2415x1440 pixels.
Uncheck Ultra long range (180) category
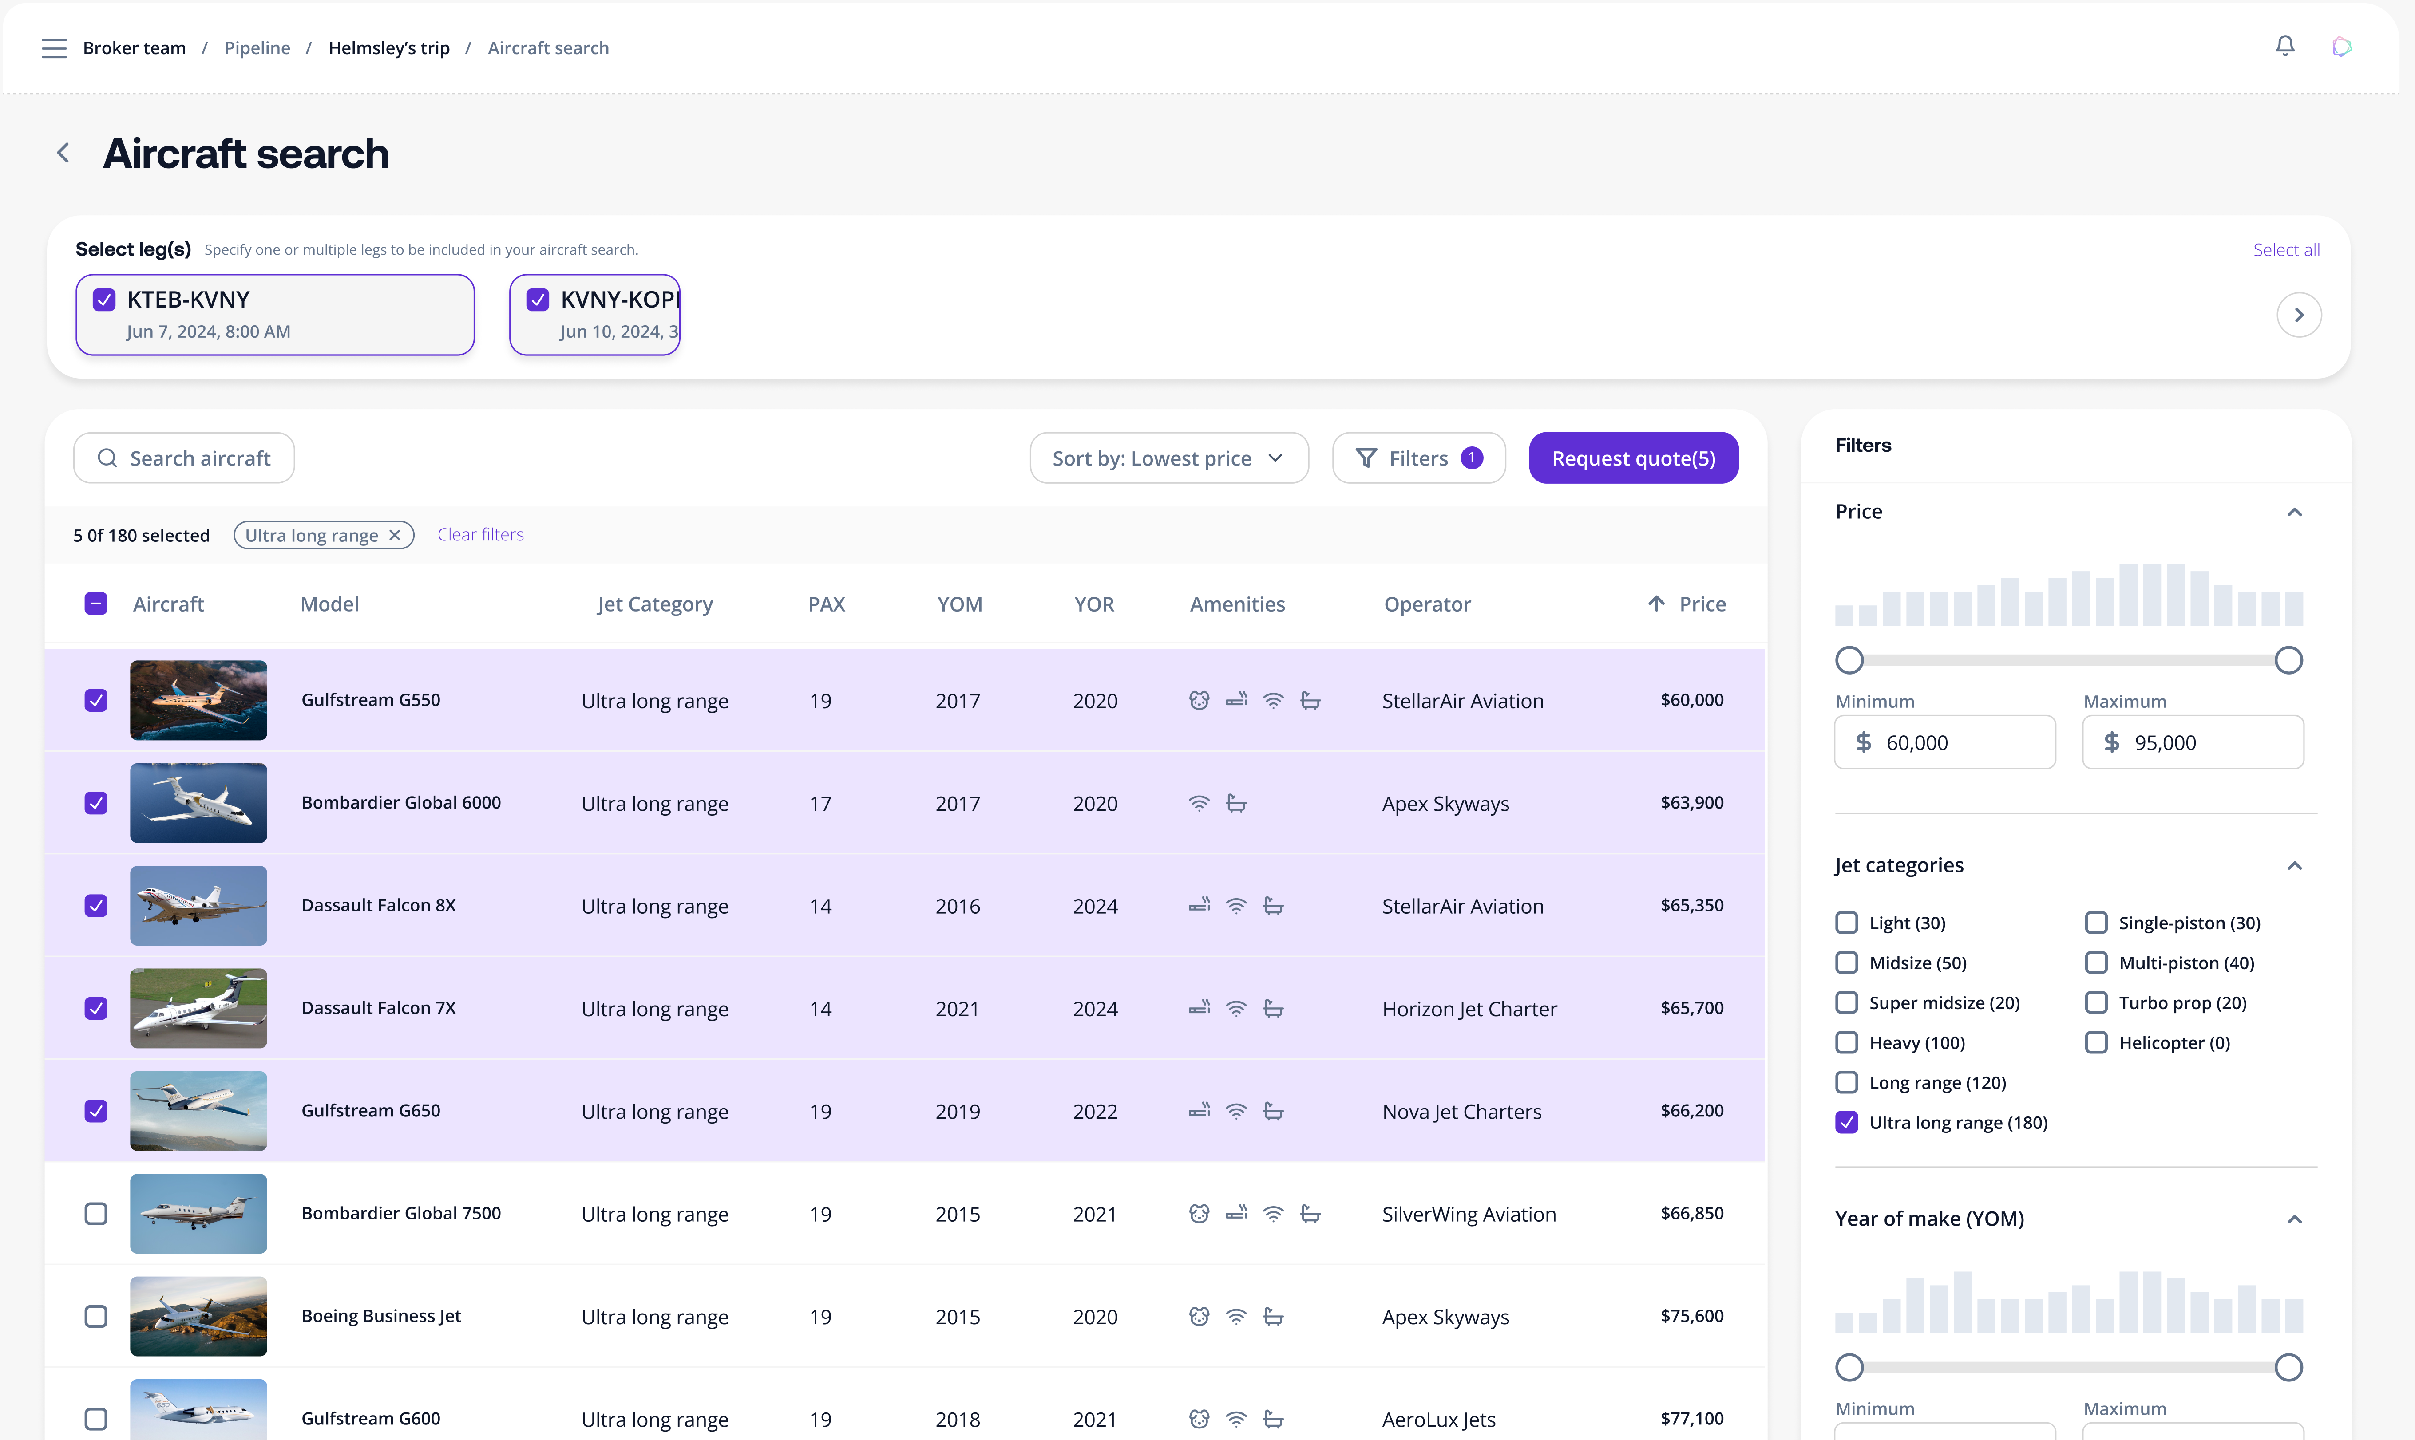coord(1846,1123)
